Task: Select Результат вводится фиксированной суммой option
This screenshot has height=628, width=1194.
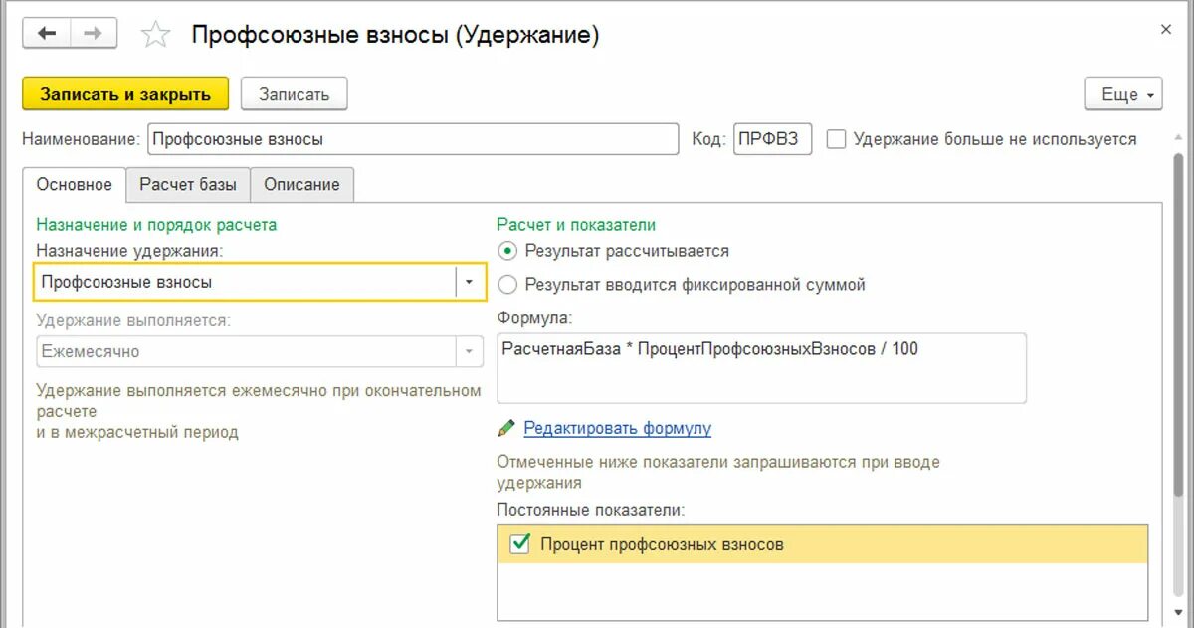Action: pos(508,284)
